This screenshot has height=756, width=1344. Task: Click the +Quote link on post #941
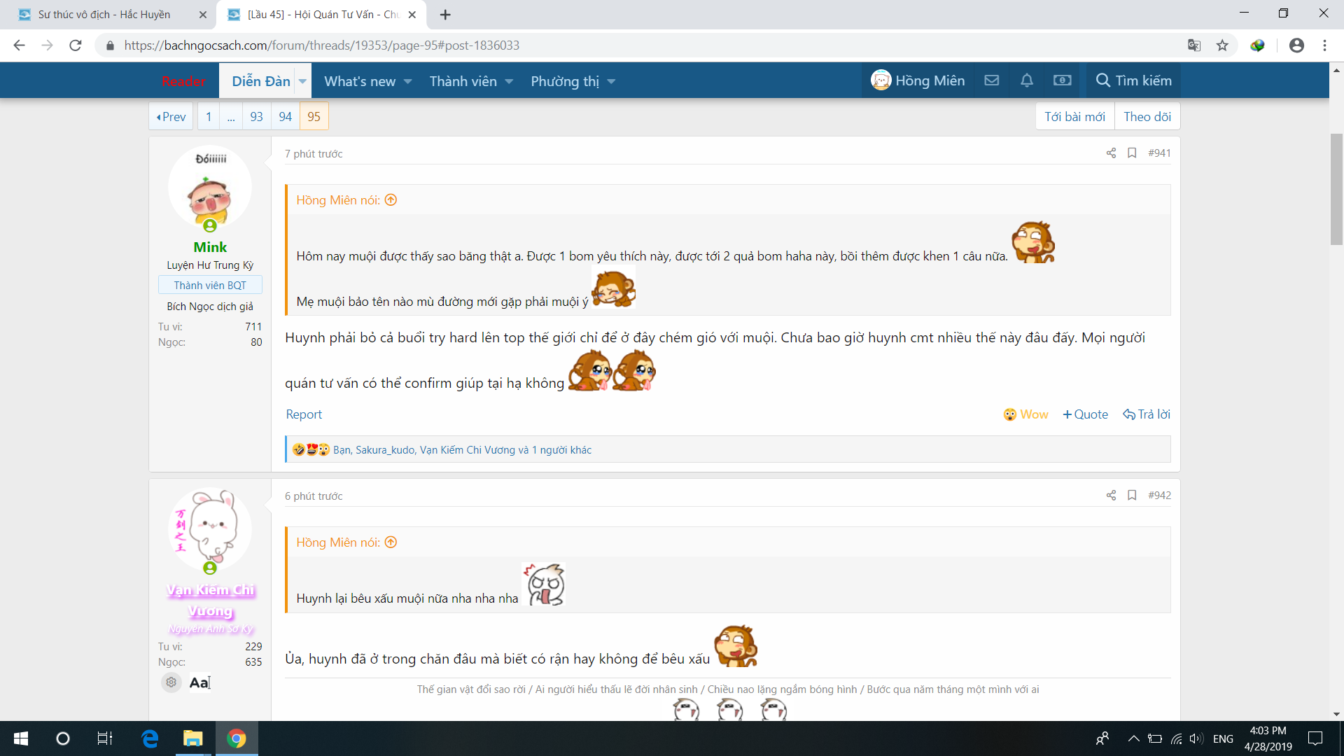[x=1085, y=414]
